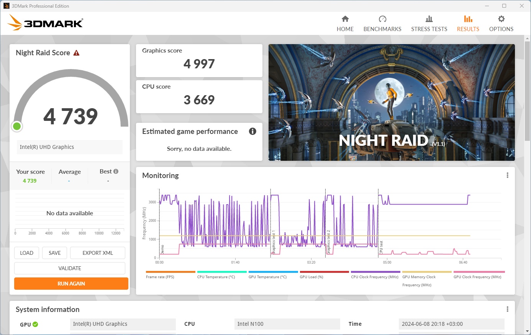Click the CPU score value 3 669
Viewport: 531px width, 335px height.
click(199, 100)
